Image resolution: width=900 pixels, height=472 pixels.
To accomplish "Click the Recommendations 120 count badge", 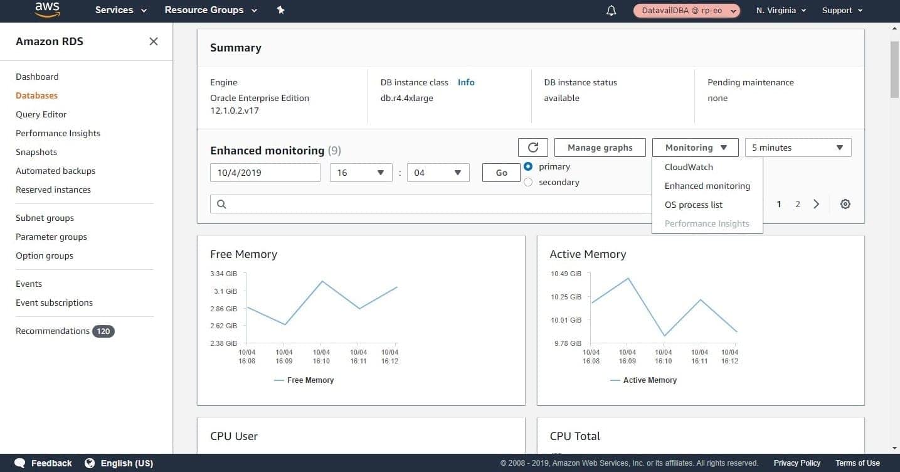I will (103, 331).
